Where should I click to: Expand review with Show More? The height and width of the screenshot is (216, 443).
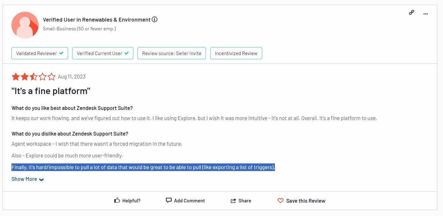tap(24, 179)
